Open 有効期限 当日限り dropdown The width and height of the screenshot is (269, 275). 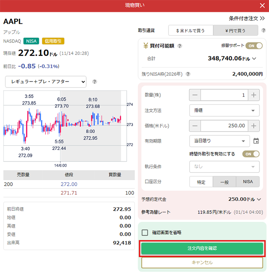coord(220,141)
